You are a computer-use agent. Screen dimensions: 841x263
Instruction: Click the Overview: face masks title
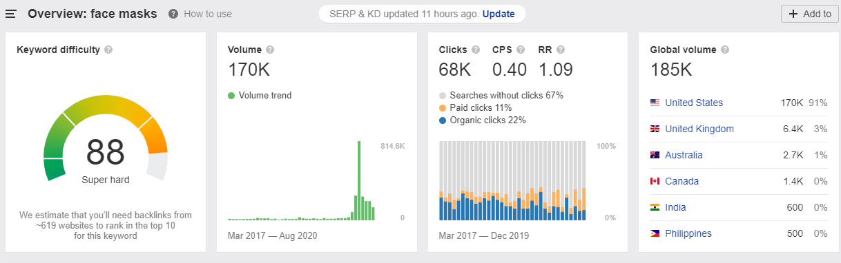[93, 14]
